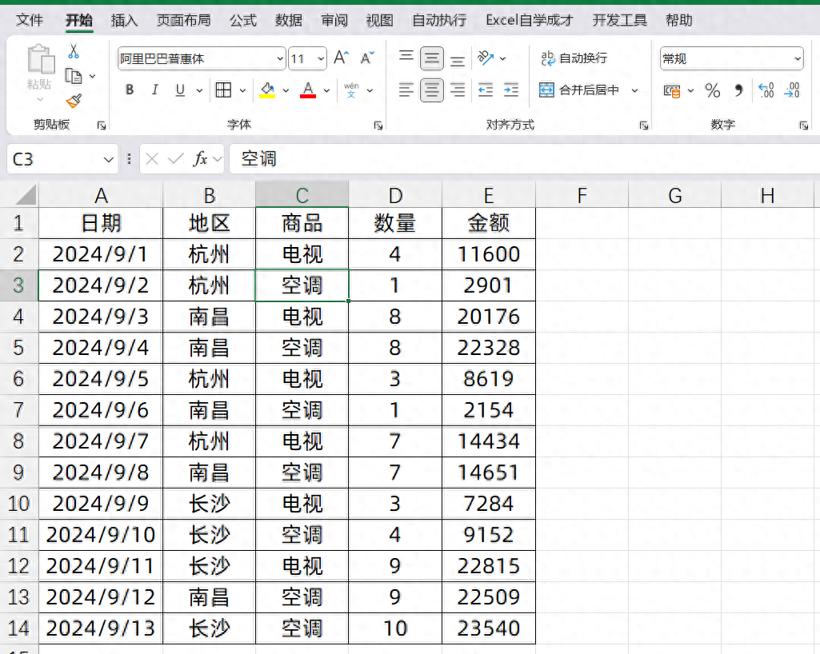This screenshot has width=820, height=654.
Task: Click the phonetic guide wén icon
Action: [351, 90]
